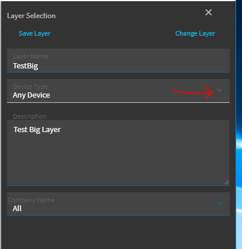
Task: Click the Company Name field label
Action: [x=31, y=200]
